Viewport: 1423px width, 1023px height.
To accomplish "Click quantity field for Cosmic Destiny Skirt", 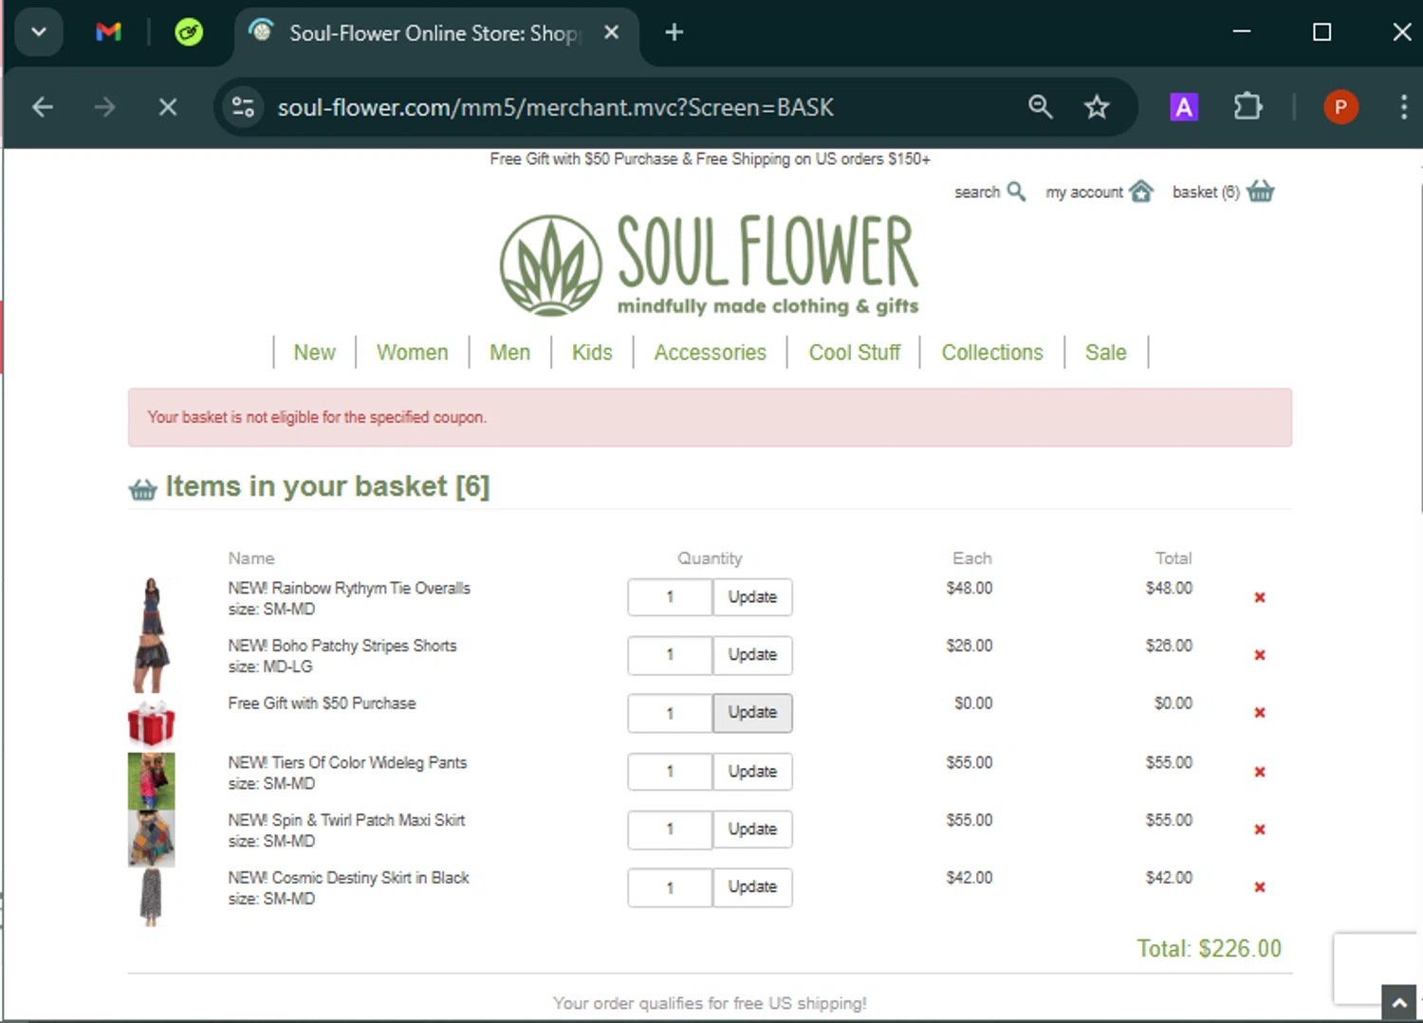I will 670,887.
